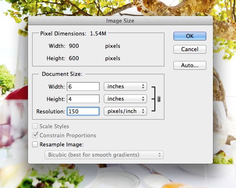The width and height of the screenshot is (236, 188).
Task: Toggle the Constrain Proportions checkbox
Action: [35, 135]
